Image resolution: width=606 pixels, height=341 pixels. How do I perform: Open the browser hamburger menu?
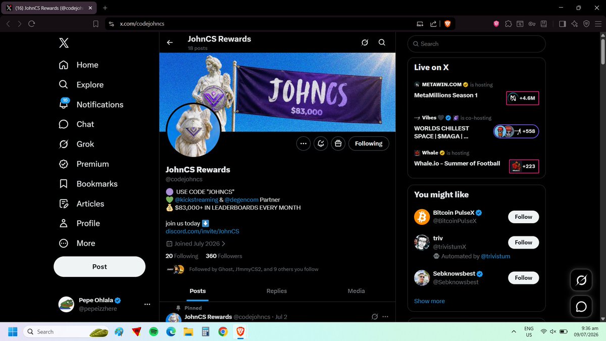[598, 24]
